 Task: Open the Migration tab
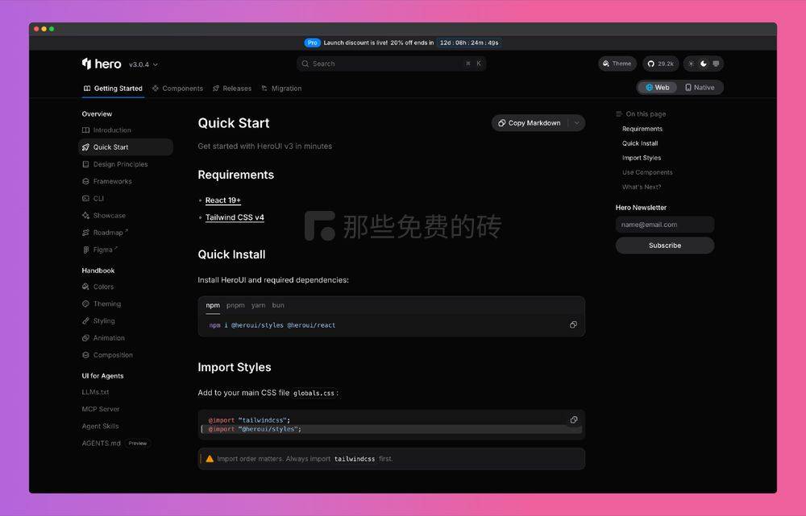(281, 89)
